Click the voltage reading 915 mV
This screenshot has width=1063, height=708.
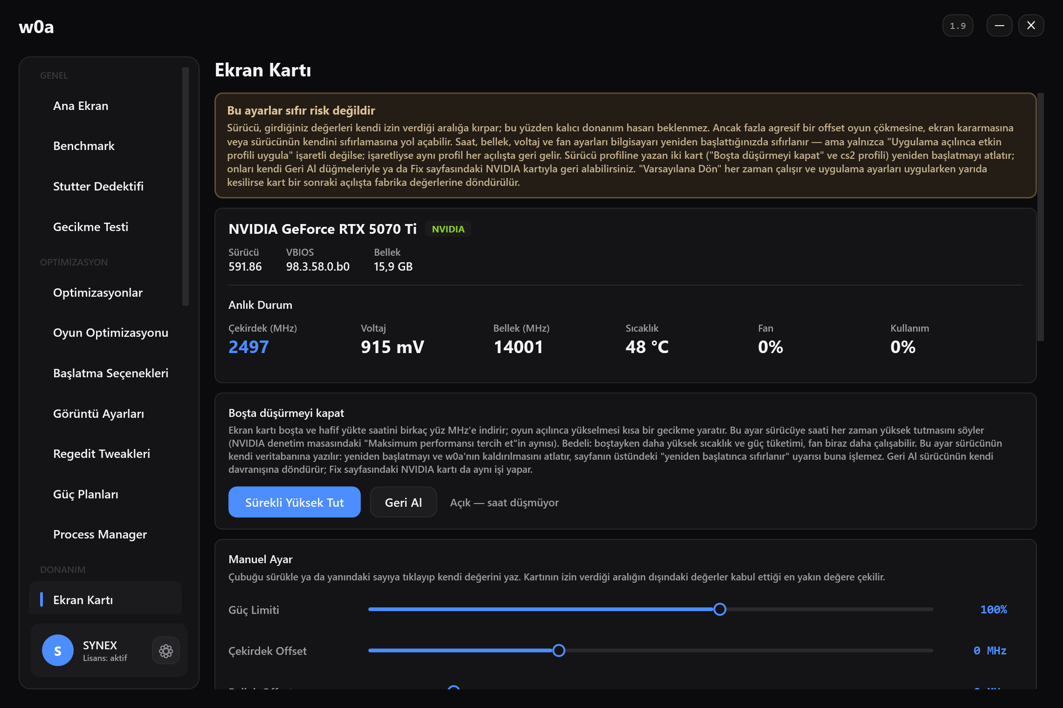[392, 347]
